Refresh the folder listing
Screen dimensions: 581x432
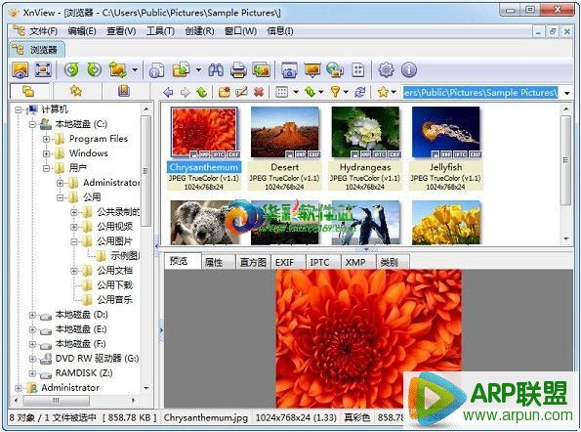pos(359,92)
